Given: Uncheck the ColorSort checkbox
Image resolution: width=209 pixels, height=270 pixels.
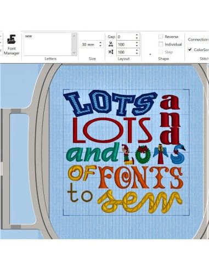Looking at the screenshot, I should pyautogui.click(x=190, y=49).
